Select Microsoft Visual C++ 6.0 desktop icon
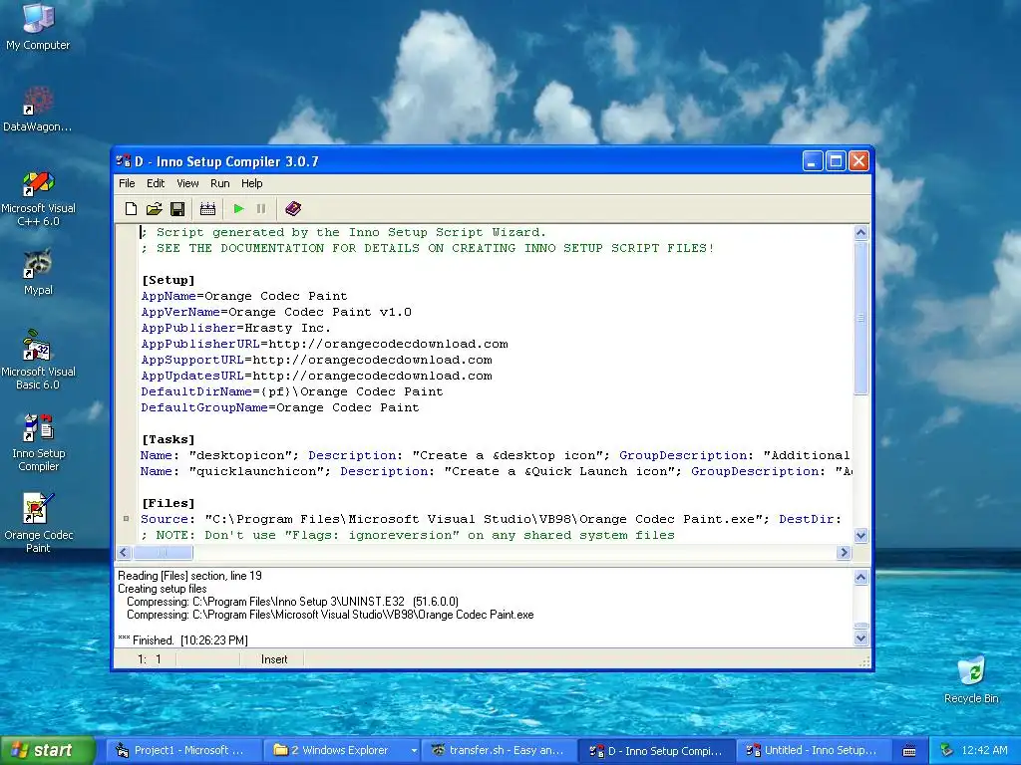Screen dimensions: 1021x765 coord(38,198)
